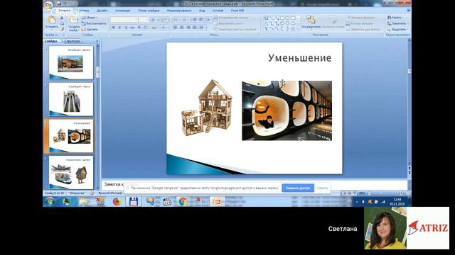Open the Эффекты для фигур dropdown

tap(363, 29)
